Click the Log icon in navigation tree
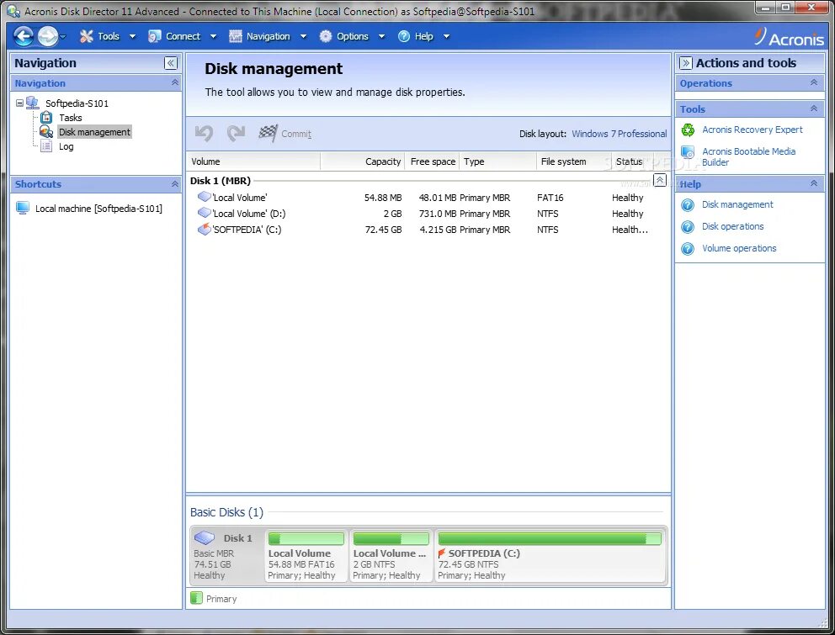Image resolution: width=835 pixels, height=635 pixels. click(x=46, y=146)
